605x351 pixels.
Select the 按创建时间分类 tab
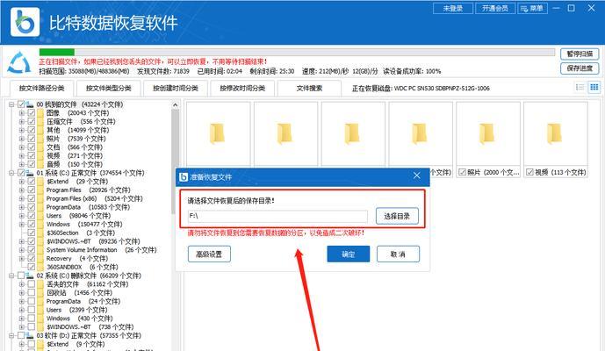coord(176,89)
